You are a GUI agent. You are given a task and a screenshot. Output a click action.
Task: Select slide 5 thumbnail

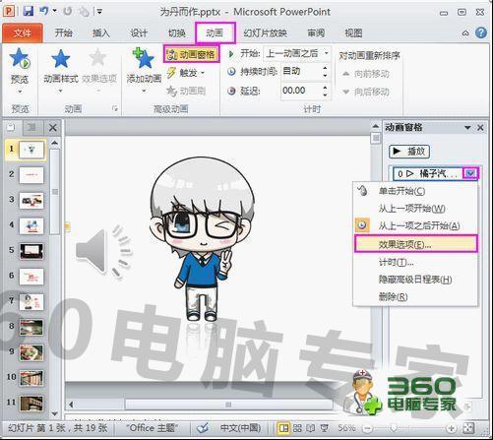[31, 251]
